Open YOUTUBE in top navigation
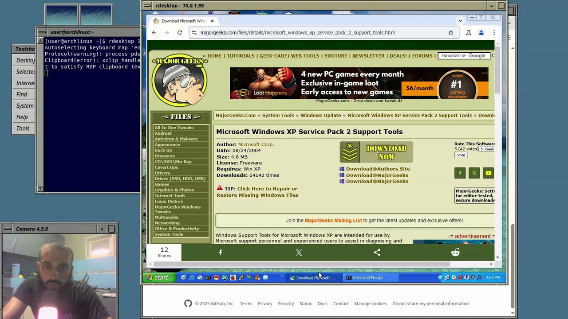 tap(335, 56)
